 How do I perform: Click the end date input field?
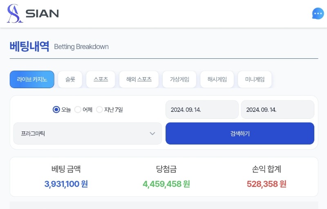[278, 109]
